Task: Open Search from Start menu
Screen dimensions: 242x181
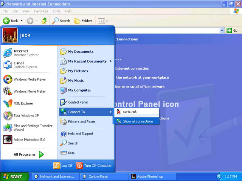Action: pyautogui.click(x=69, y=143)
